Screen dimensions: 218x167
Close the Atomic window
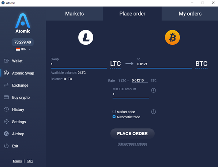coord(213,3)
